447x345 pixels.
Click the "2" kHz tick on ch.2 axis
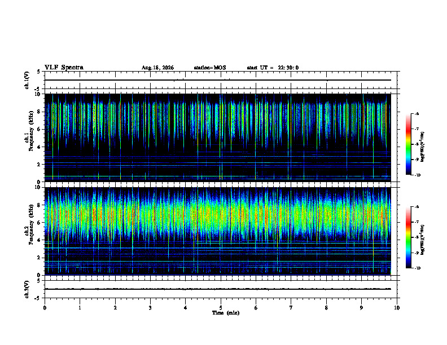[x=40, y=258]
